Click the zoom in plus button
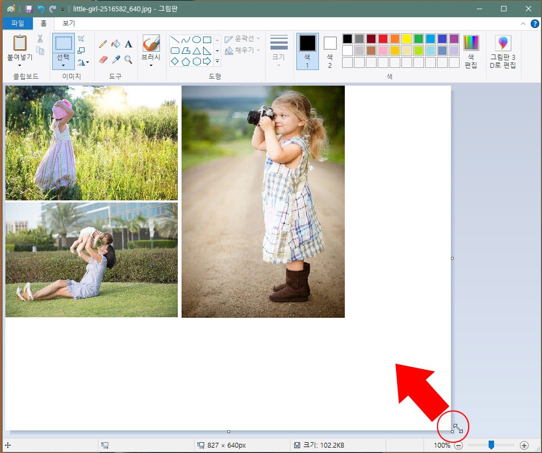The image size is (542, 453). click(524, 445)
